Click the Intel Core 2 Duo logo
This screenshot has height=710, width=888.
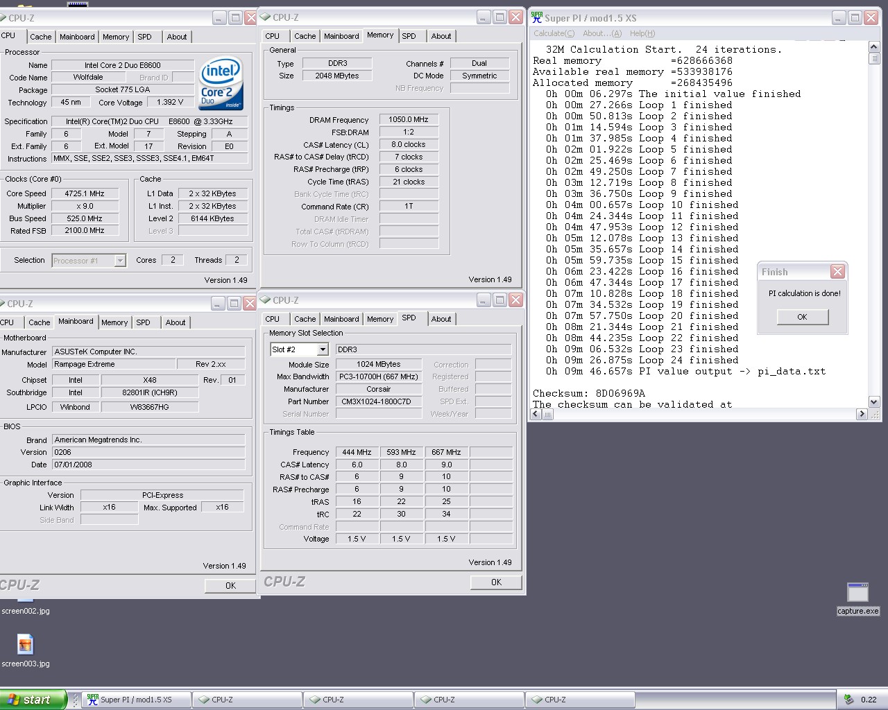(221, 83)
